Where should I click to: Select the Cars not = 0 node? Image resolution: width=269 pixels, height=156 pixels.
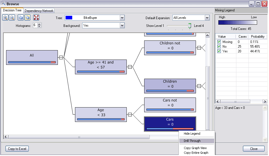tap(170, 105)
